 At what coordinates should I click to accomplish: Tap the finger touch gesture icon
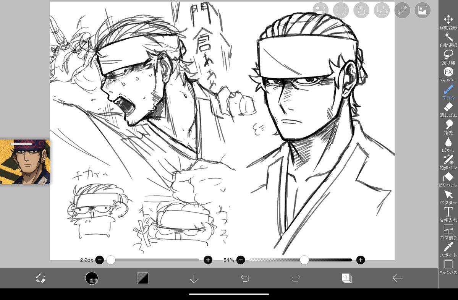click(x=361, y=10)
